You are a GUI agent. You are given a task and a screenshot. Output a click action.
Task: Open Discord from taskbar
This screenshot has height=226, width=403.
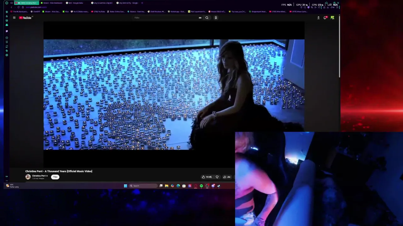pyautogui.click(x=213, y=186)
